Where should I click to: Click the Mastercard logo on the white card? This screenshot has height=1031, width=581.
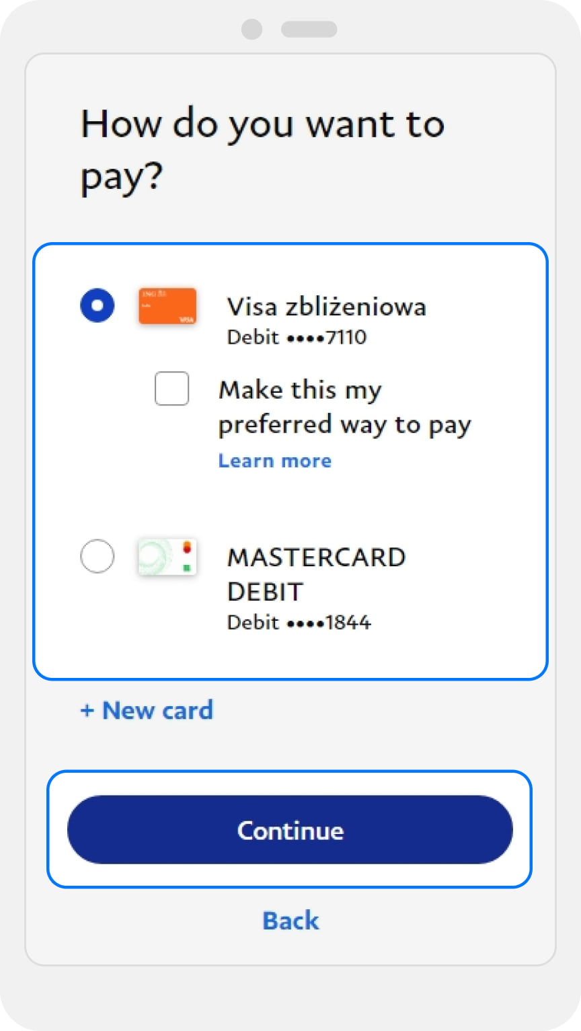[x=187, y=548]
